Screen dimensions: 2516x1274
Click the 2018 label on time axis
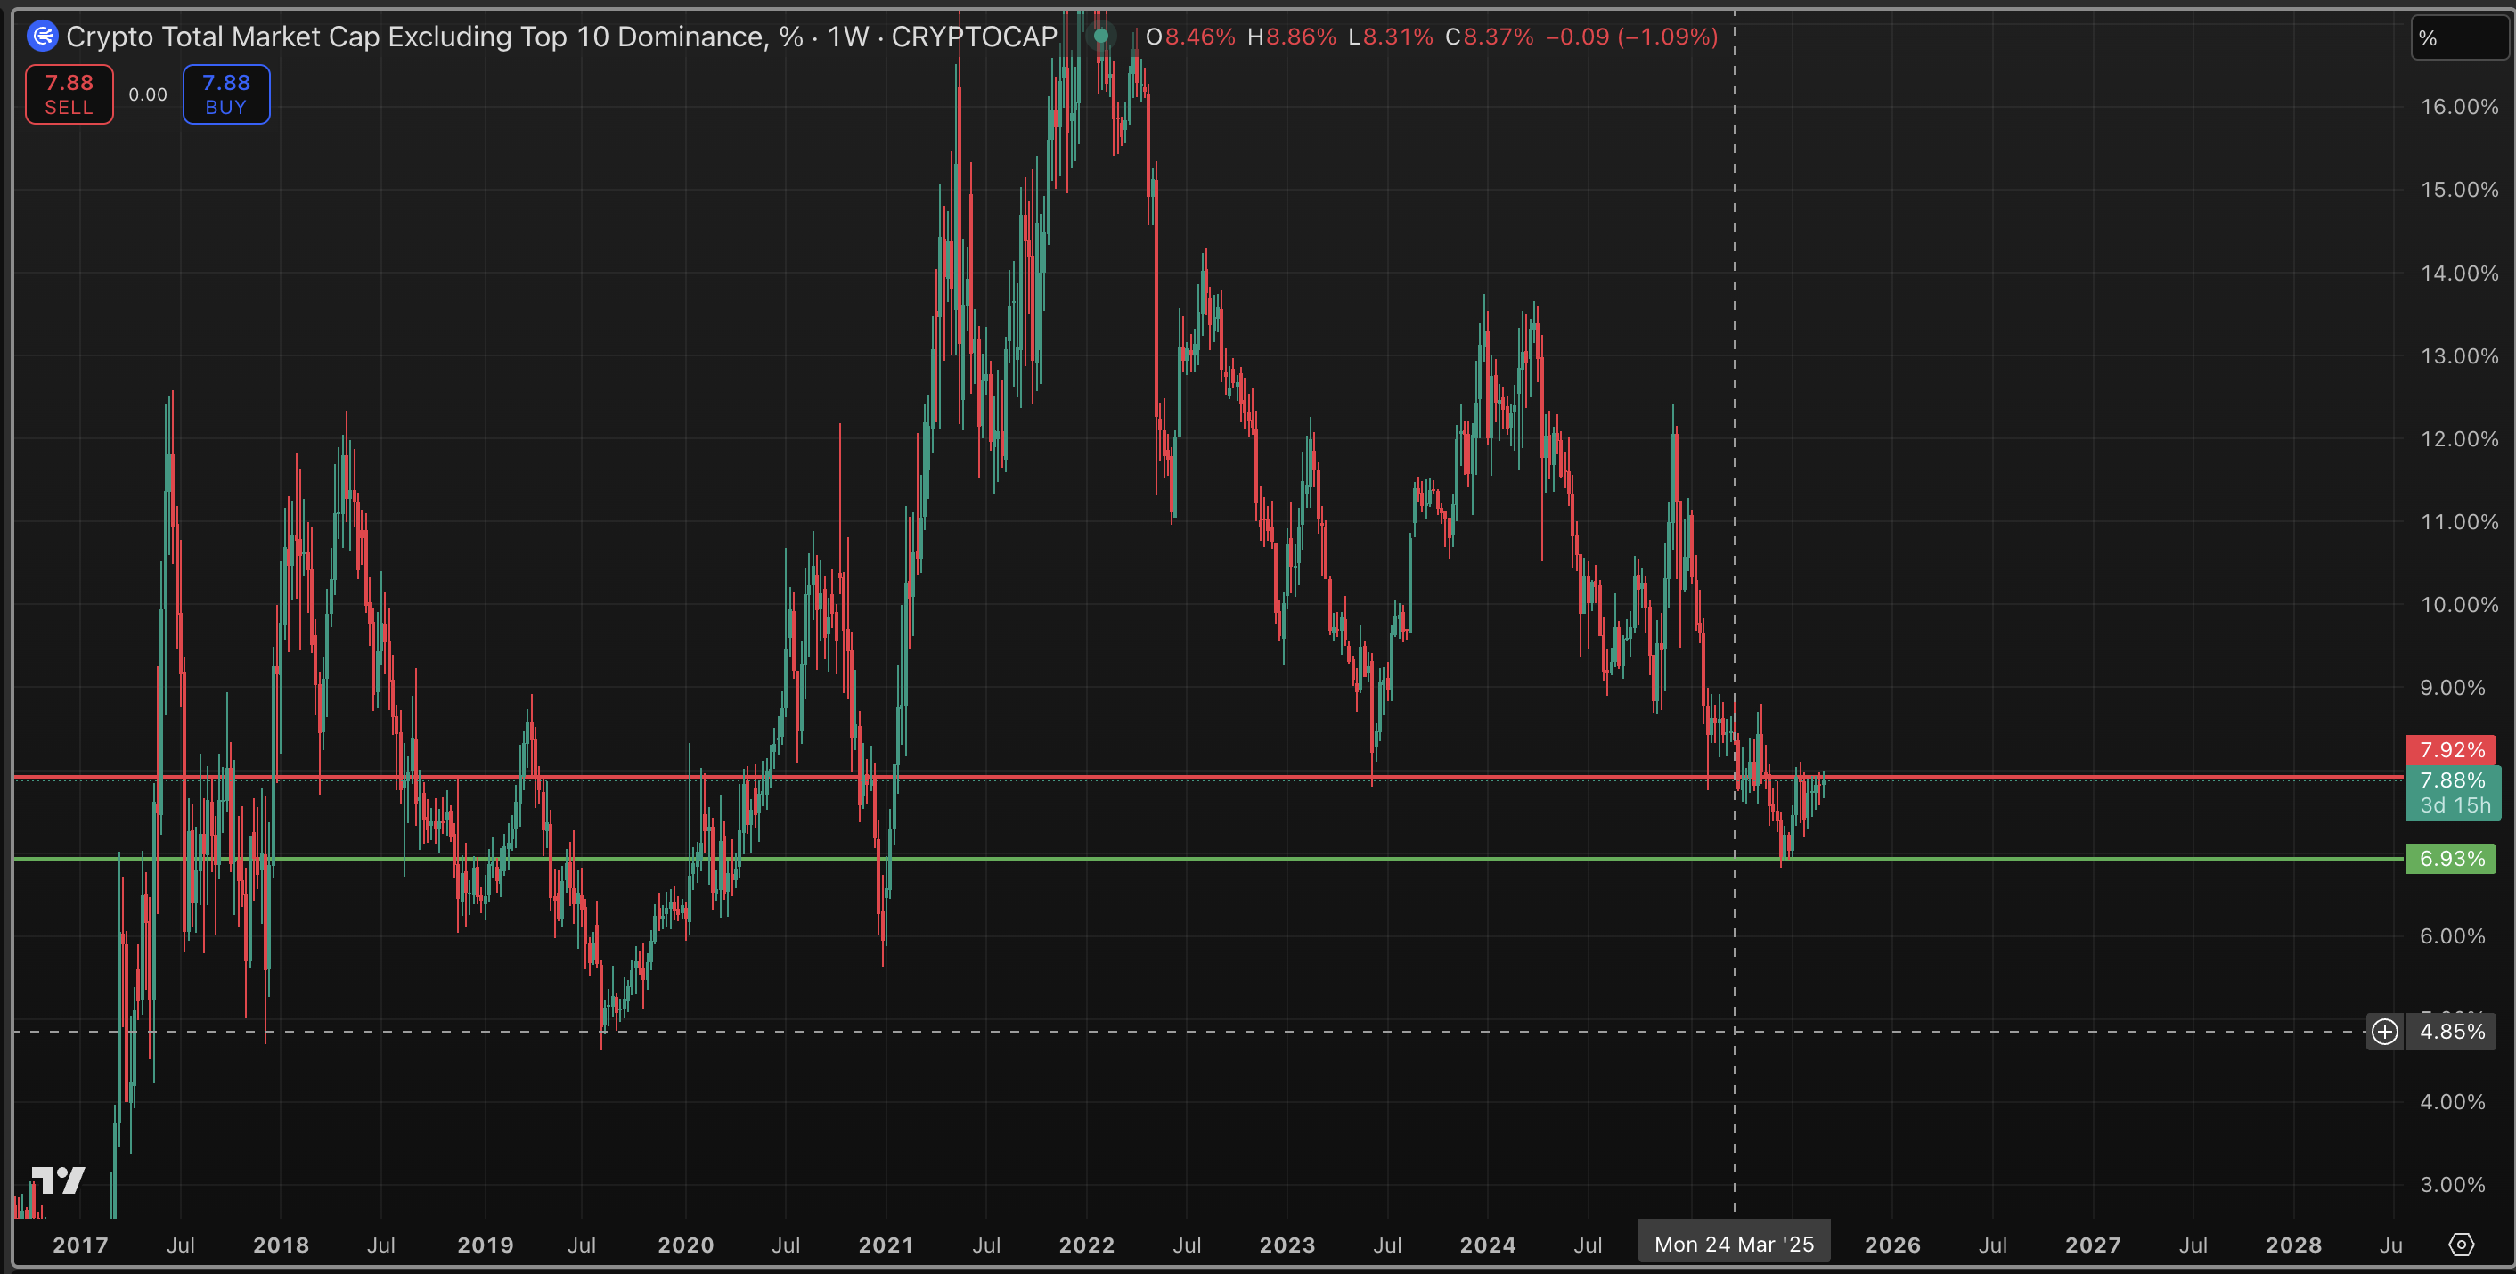(x=282, y=1245)
